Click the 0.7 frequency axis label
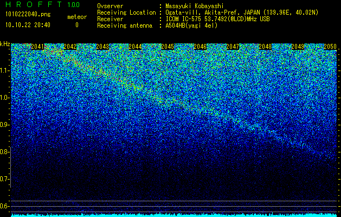The image size is (341, 217). coord(4,179)
